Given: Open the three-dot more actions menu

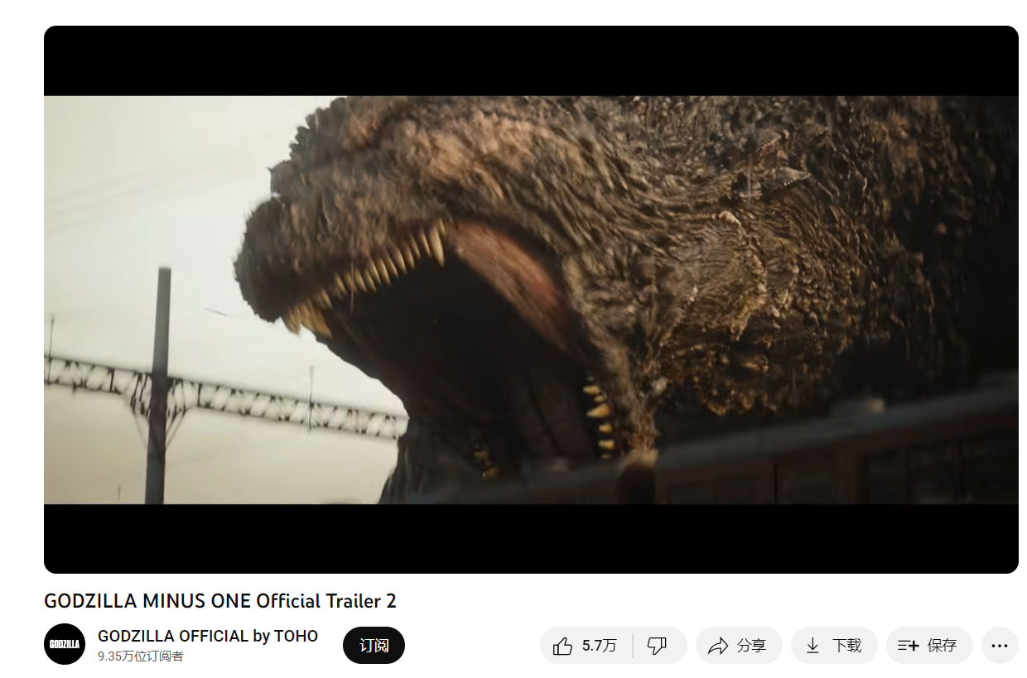Looking at the screenshot, I should pos(1000,646).
